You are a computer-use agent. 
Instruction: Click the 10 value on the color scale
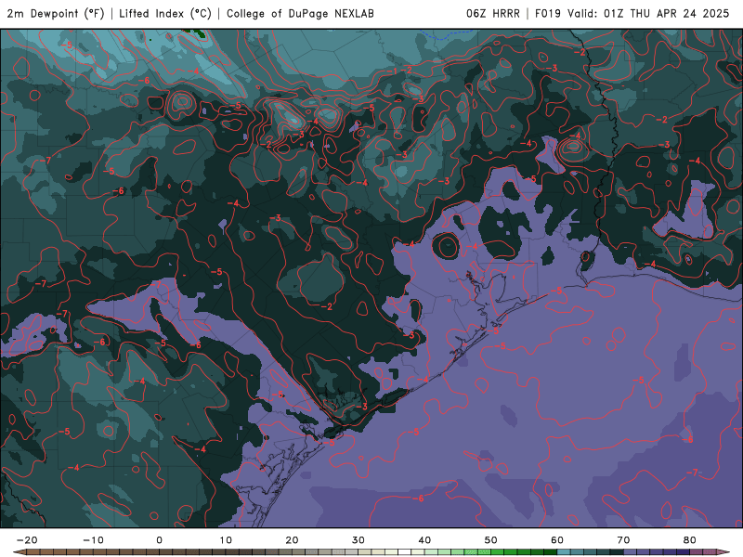pos(226,540)
